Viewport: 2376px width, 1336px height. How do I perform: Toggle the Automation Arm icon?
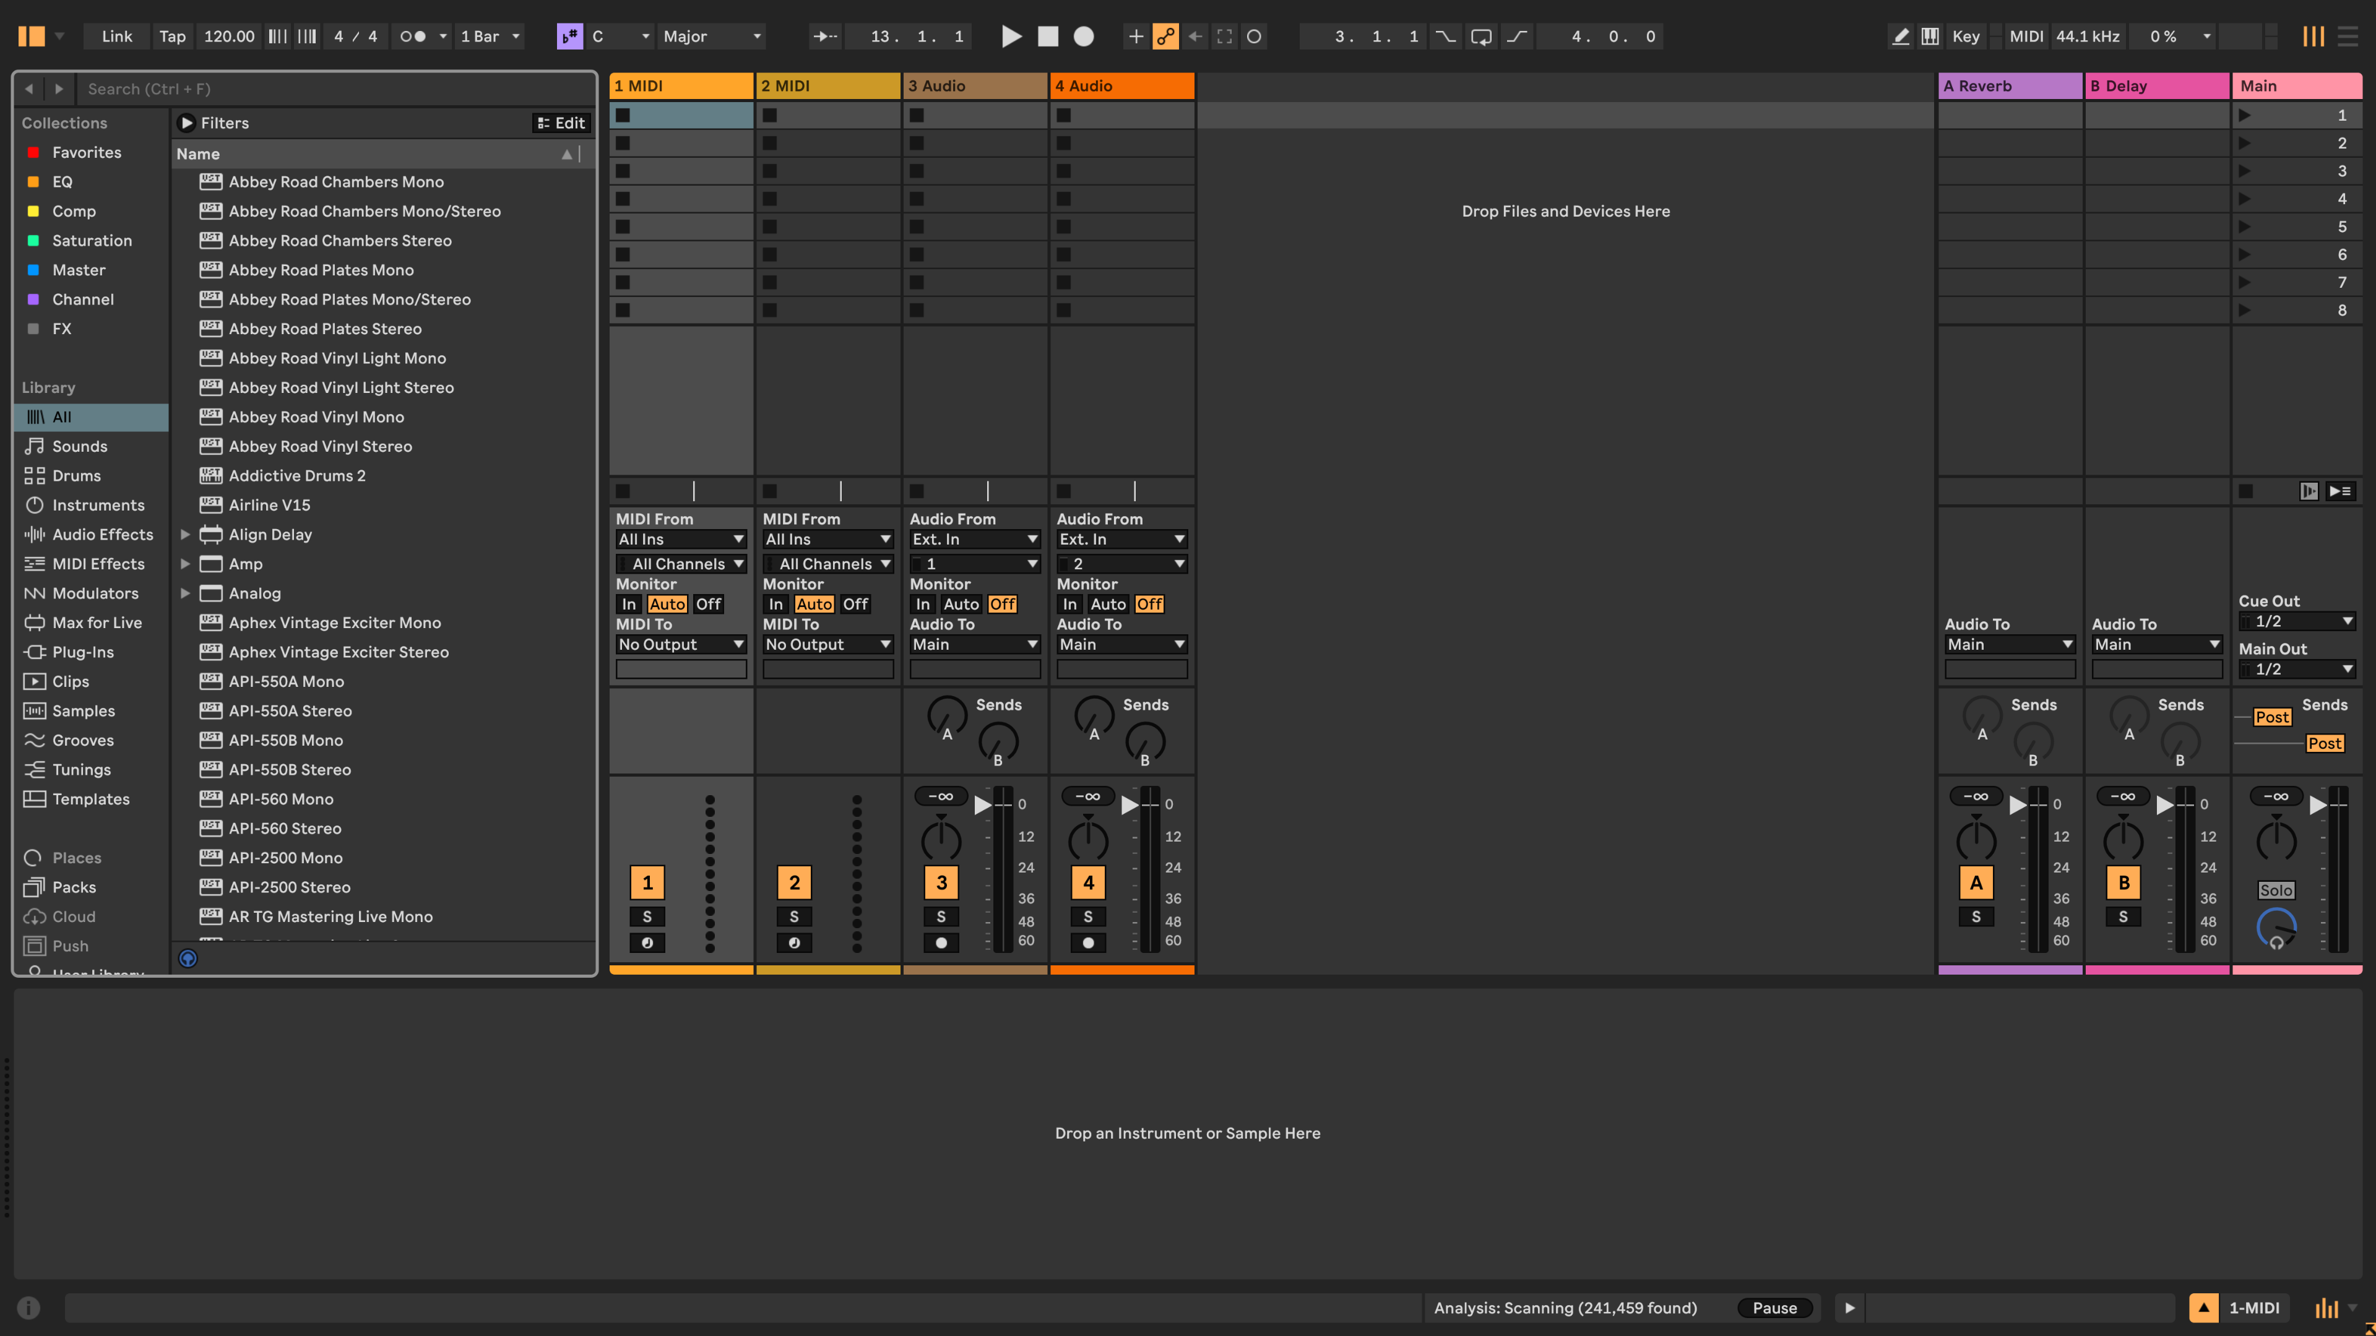click(x=1166, y=37)
